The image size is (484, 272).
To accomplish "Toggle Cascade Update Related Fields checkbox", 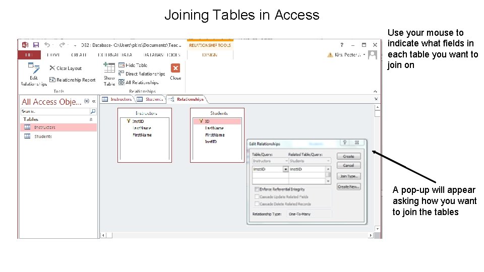I will click(257, 196).
